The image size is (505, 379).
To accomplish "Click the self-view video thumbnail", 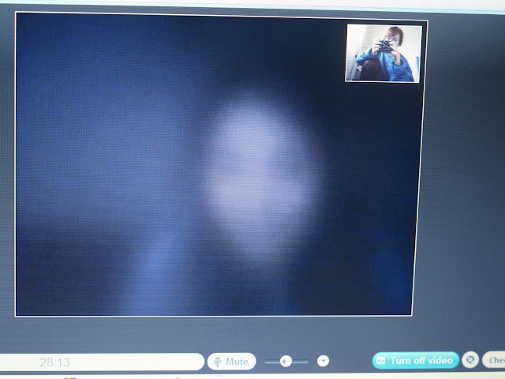I will (383, 54).
